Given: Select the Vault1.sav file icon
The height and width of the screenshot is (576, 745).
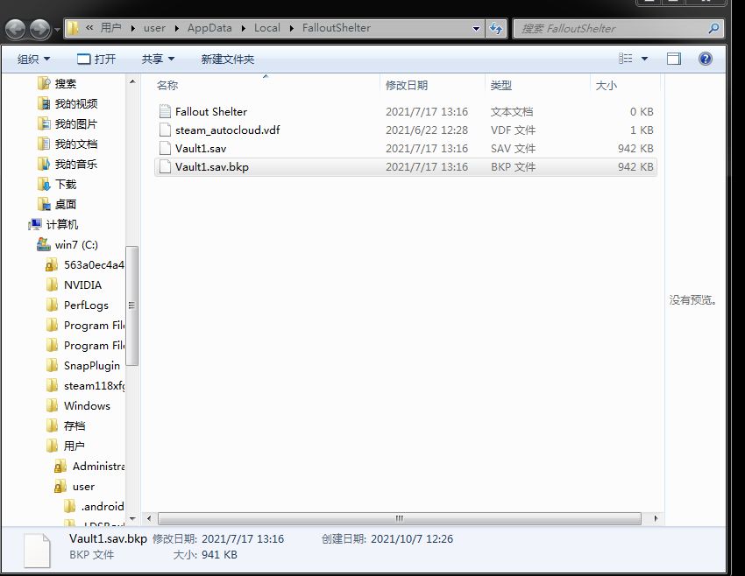Looking at the screenshot, I should point(165,149).
